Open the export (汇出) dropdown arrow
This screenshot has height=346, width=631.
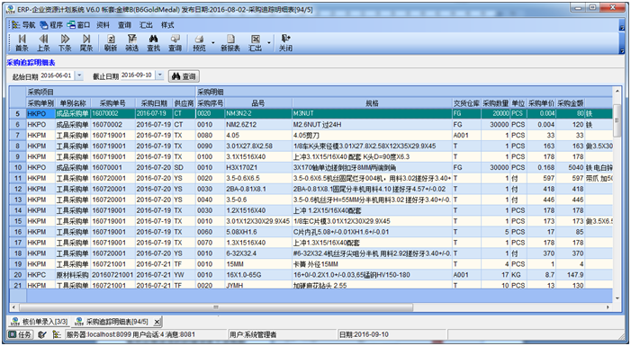[269, 42]
